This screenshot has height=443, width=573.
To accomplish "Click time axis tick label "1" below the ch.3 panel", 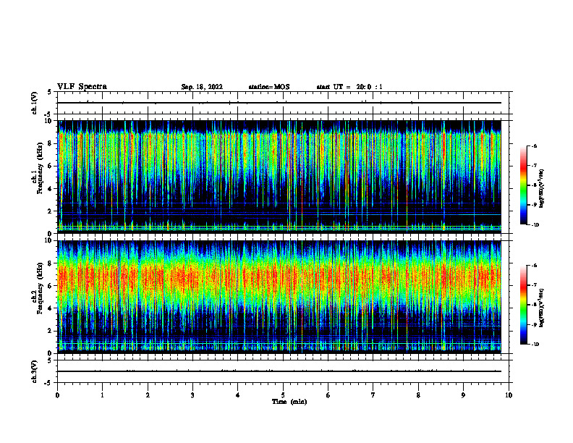I will pyautogui.click(x=102, y=395).
